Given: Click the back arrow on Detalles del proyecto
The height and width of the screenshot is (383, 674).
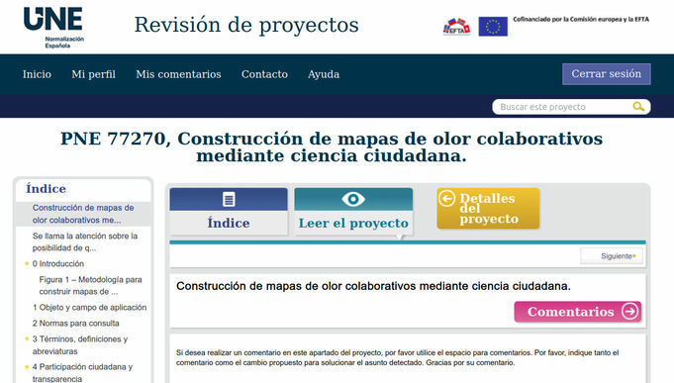Looking at the screenshot, I should click(x=446, y=199).
